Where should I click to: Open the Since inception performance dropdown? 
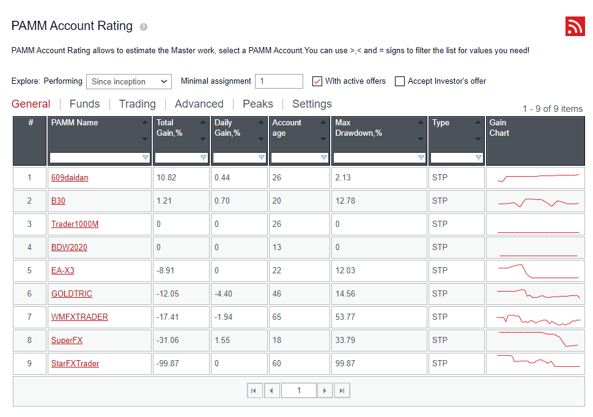point(129,81)
